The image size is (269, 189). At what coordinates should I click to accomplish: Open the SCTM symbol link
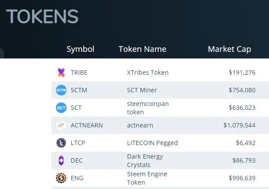(79, 90)
